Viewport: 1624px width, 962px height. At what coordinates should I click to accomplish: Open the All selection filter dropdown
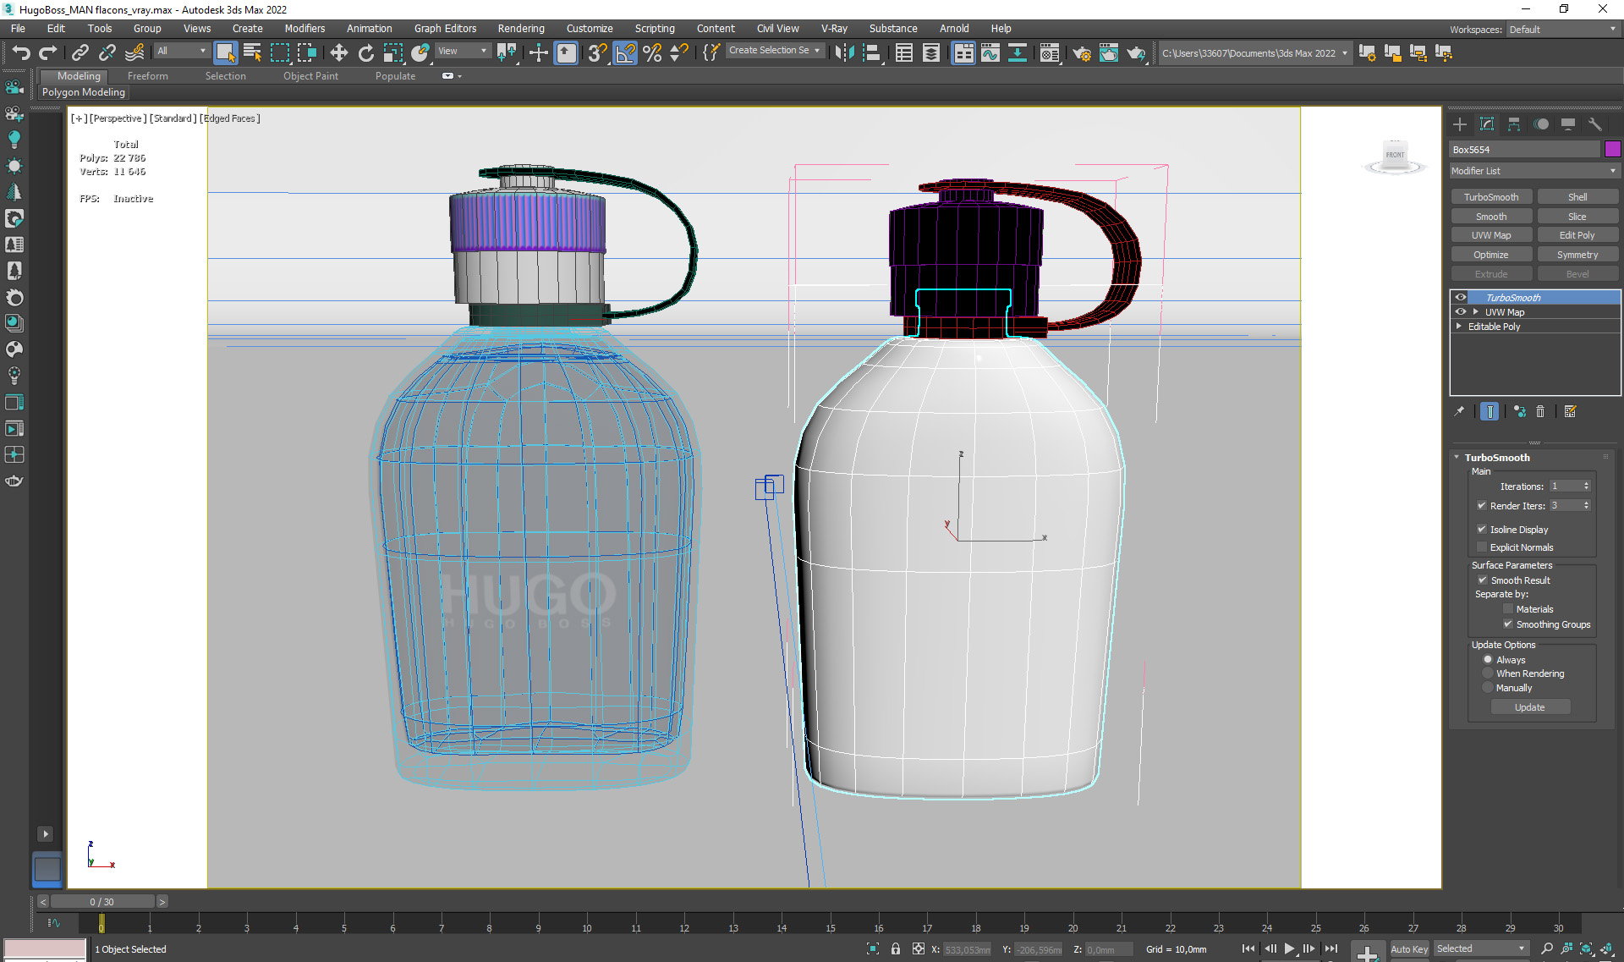pyautogui.click(x=181, y=51)
